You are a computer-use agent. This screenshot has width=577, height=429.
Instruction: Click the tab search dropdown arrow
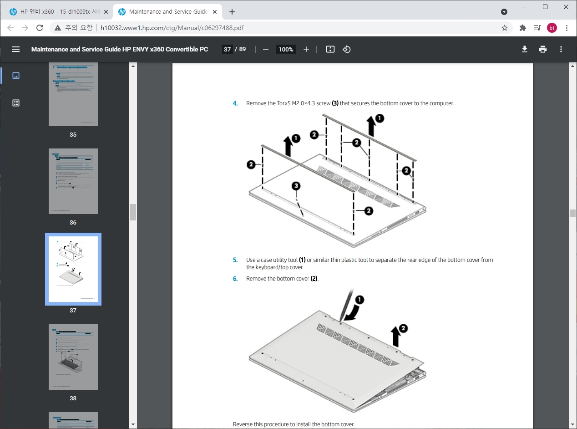pos(504,12)
